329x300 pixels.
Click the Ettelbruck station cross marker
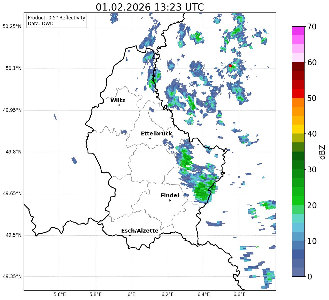tap(150, 138)
